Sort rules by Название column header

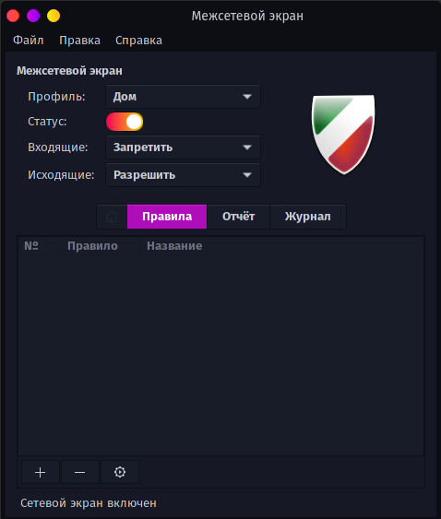[x=174, y=246]
